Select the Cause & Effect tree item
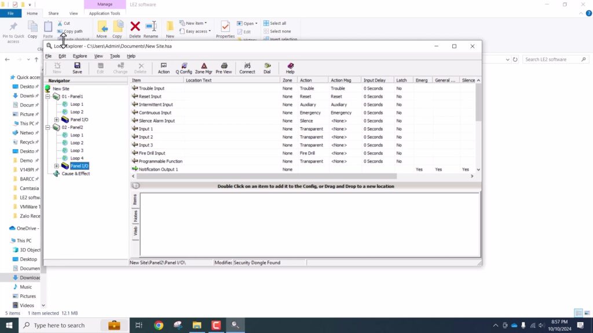 pos(75,173)
